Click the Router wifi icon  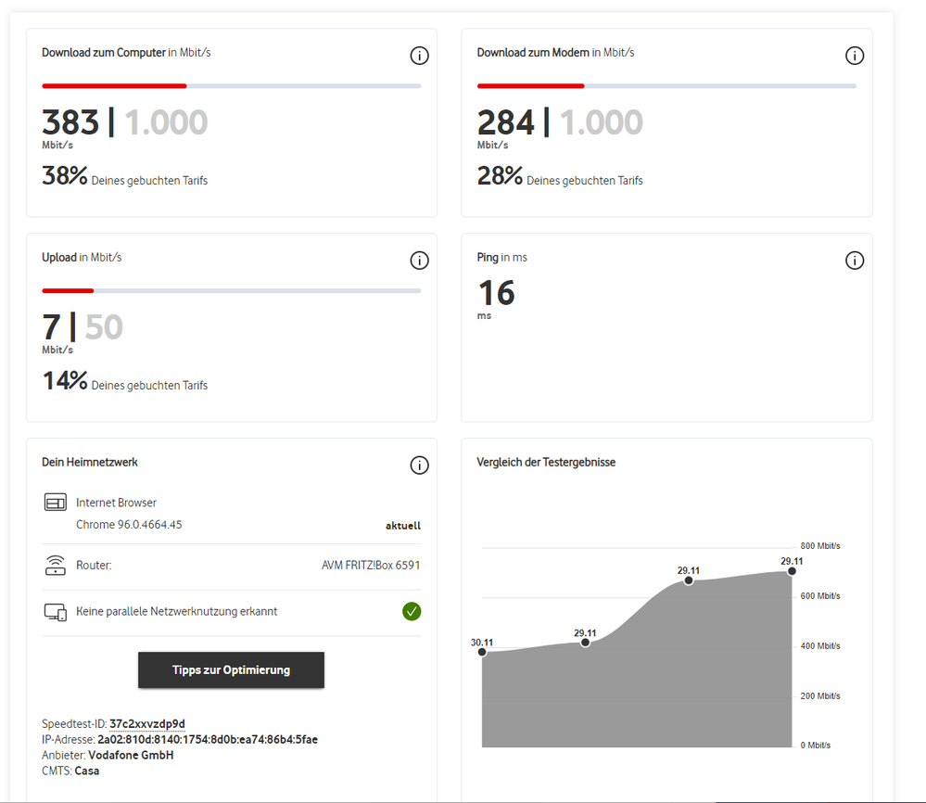pyautogui.click(x=56, y=565)
